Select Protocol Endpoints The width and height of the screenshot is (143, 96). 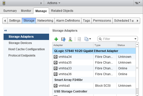click(22, 56)
